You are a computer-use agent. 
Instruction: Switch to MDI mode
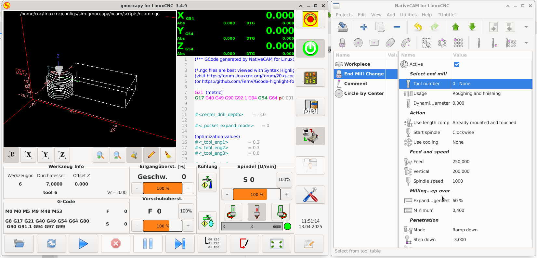tap(310, 107)
